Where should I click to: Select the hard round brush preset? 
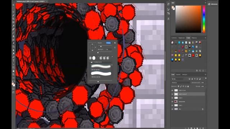(94, 58)
